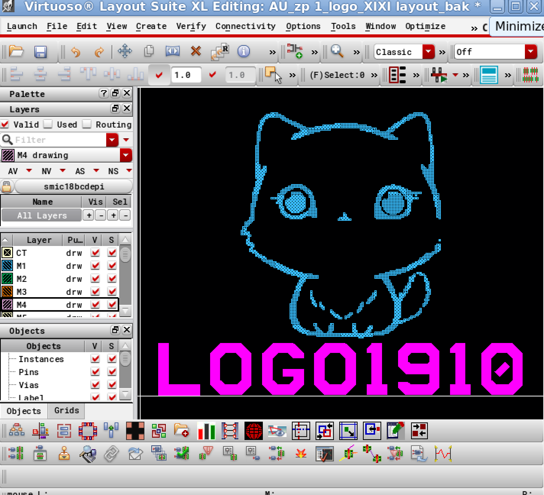Click the padlock icon beside smic18bcdepi
This screenshot has width=544, height=495.
click(x=6, y=186)
